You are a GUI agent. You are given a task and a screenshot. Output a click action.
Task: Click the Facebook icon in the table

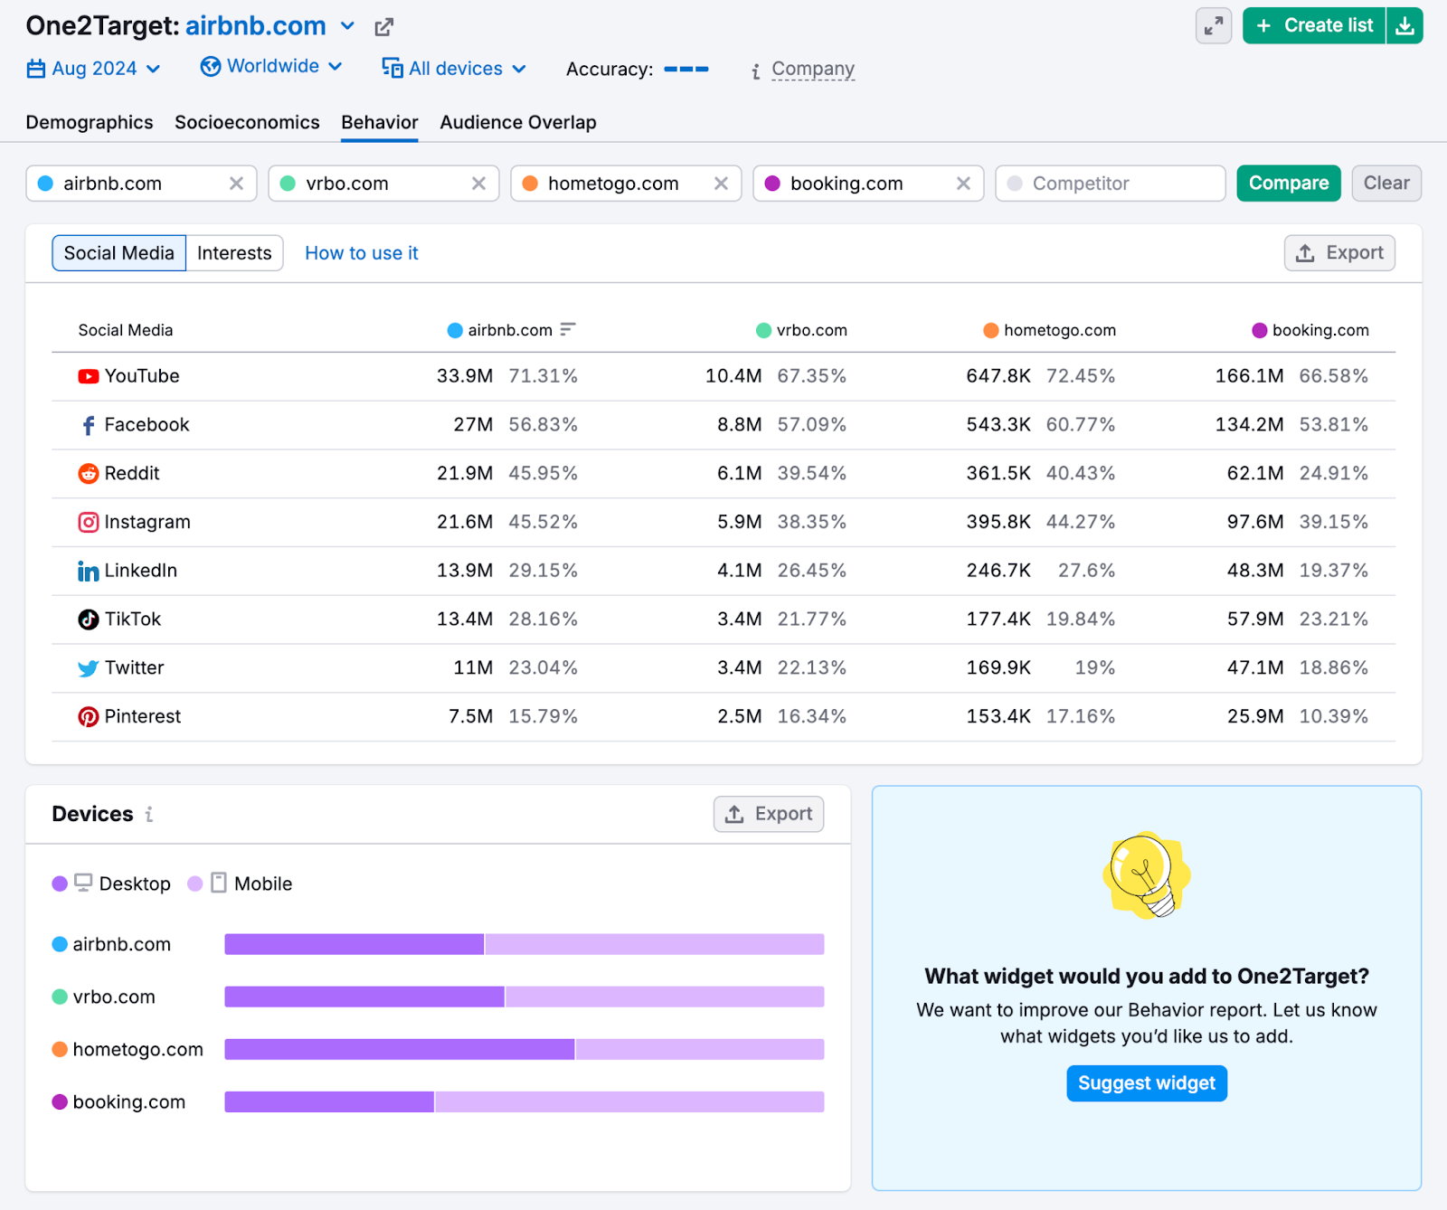coord(89,425)
